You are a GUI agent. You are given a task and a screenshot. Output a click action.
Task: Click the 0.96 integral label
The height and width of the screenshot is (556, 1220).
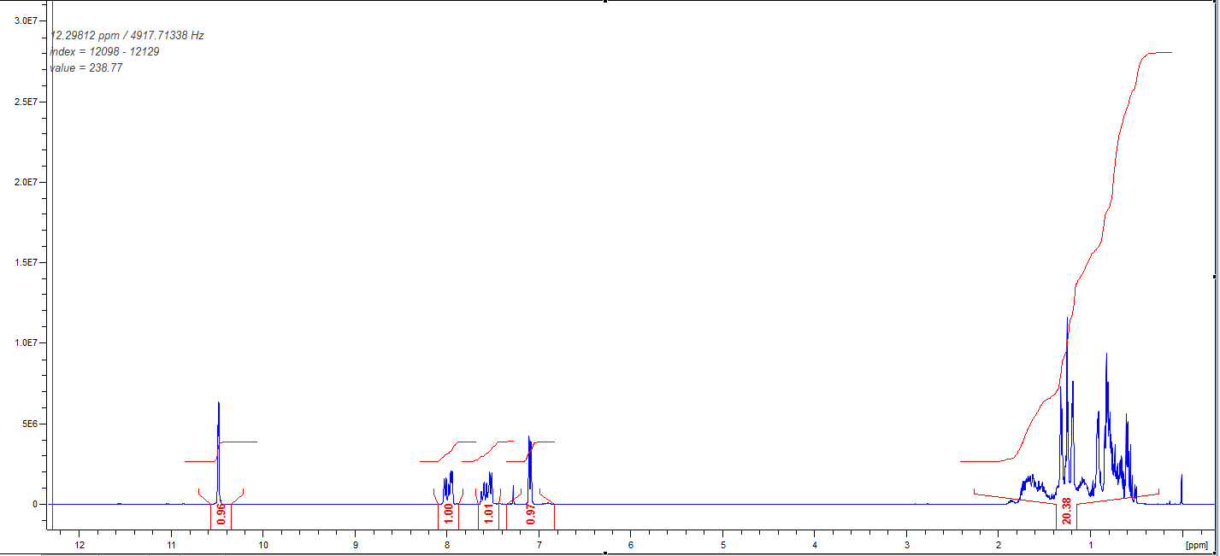(221, 513)
